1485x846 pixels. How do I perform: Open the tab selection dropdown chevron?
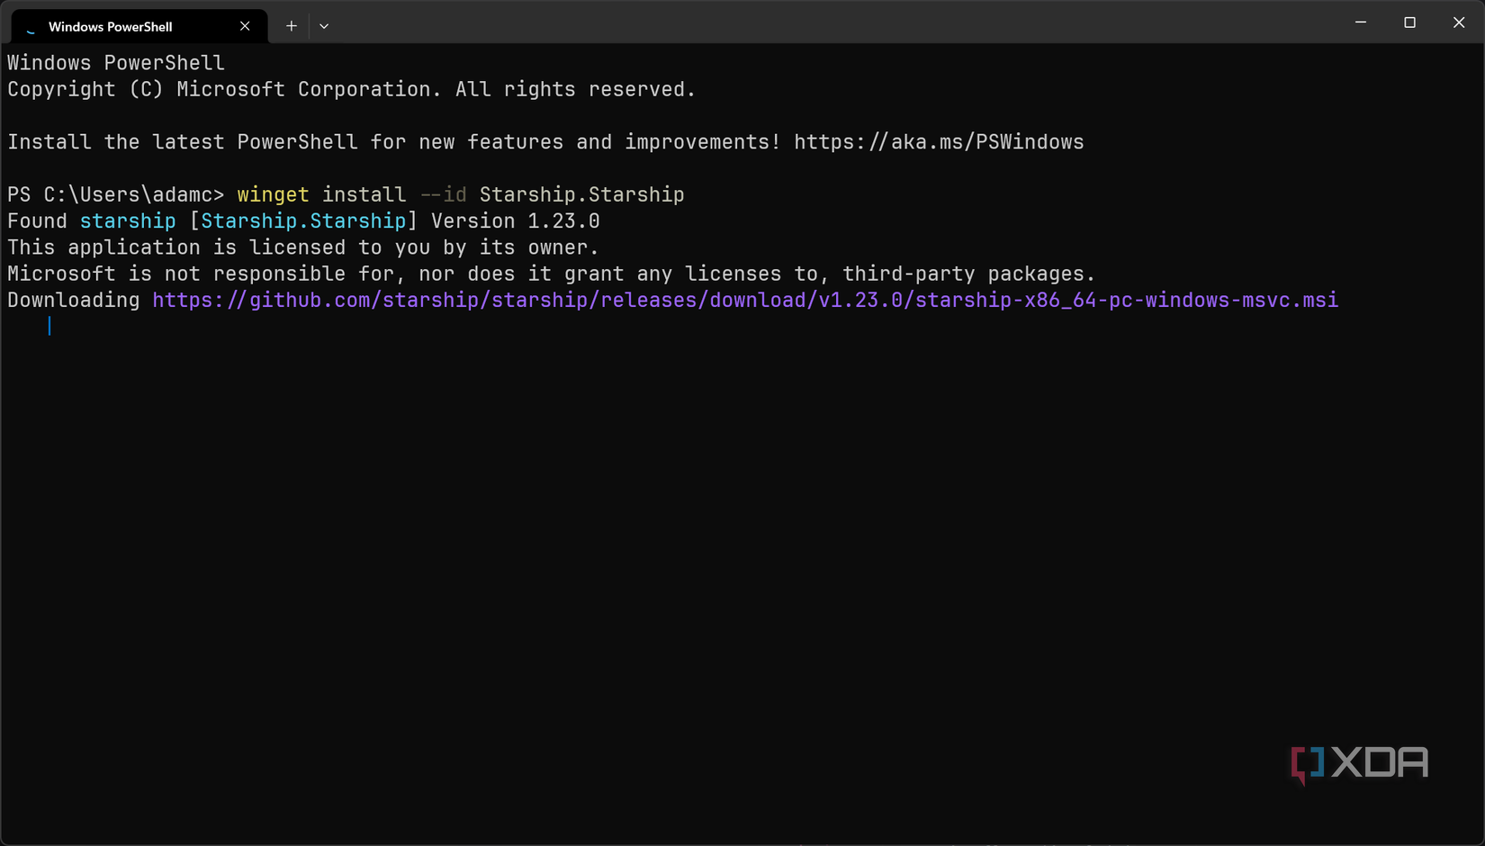pos(324,26)
